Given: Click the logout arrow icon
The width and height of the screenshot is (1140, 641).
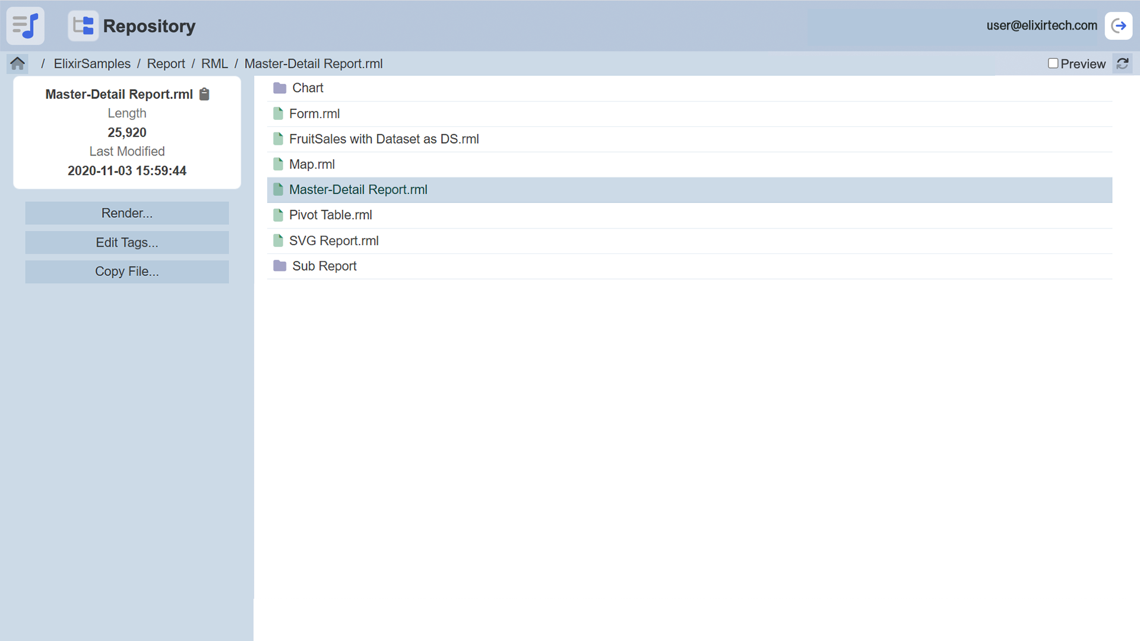Looking at the screenshot, I should click(1118, 26).
